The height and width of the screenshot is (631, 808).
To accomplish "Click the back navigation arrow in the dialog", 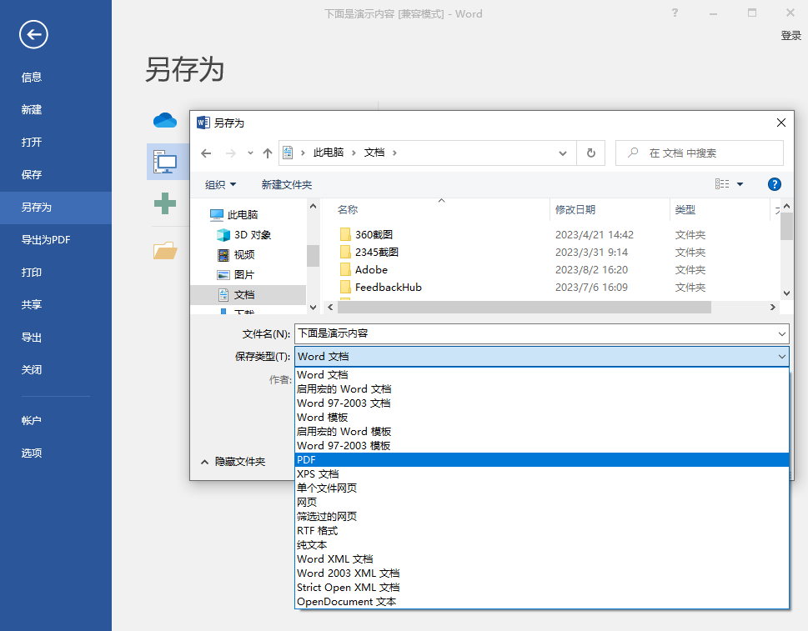I will tap(206, 153).
